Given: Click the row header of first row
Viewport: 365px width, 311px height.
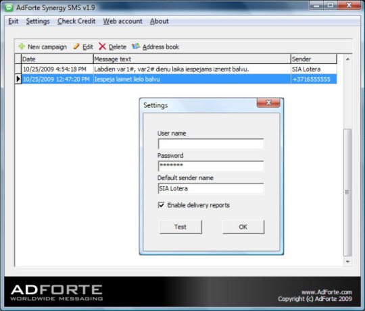Looking at the screenshot, I should click(18, 69).
